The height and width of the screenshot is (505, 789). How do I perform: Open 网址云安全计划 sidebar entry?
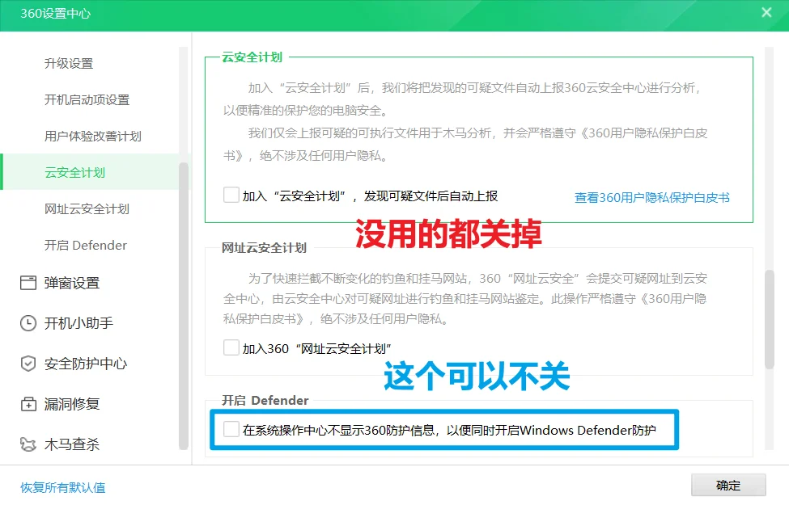[x=87, y=208]
